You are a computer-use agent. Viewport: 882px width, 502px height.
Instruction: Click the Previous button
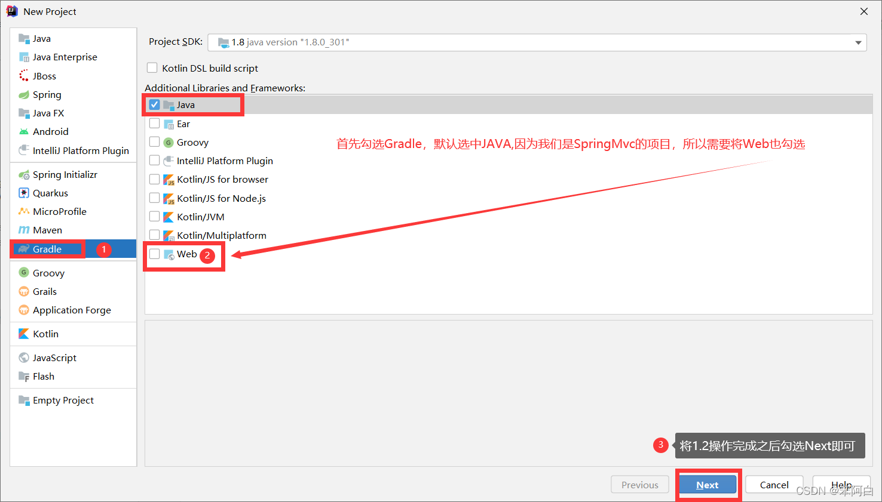639,485
